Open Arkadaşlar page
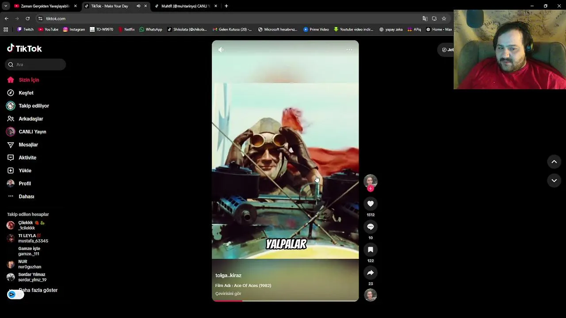Screen dimensions: 566x318 pos(25,119)
